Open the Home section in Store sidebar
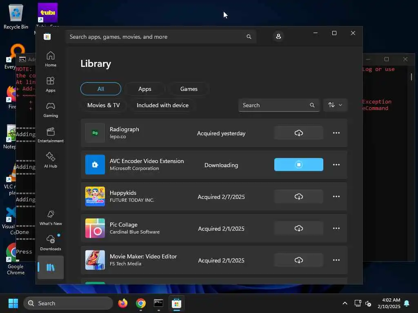Image resolution: width=418 pixels, height=313 pixels. 50,59
